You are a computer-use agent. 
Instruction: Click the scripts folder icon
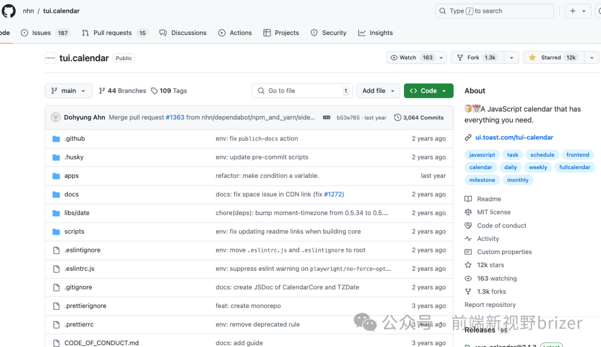pos(56,232)
